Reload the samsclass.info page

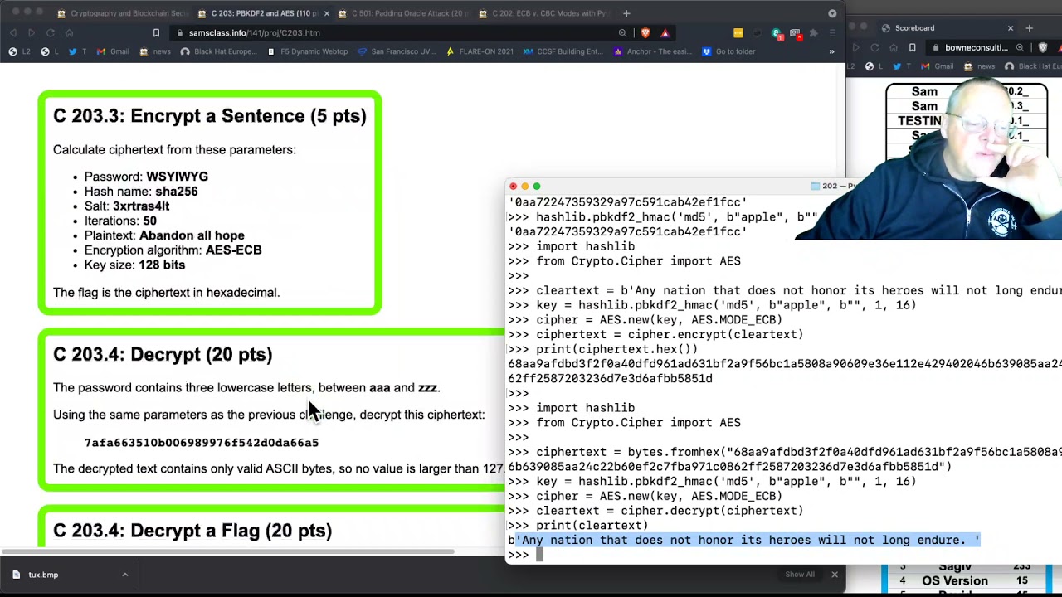click(50, 33)
